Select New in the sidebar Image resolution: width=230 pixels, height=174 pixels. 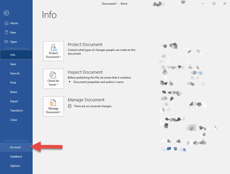(x=16, y=32)
